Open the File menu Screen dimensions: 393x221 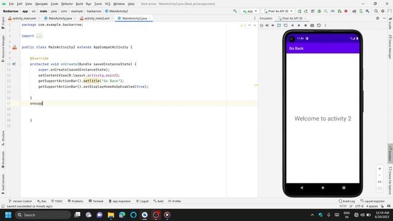11,4
